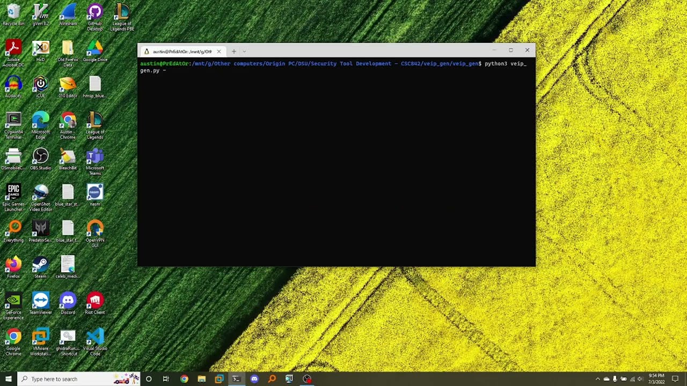Launch League of Legends desktop icon
Viewport: 687px width, 386px height.
[95, 125]
